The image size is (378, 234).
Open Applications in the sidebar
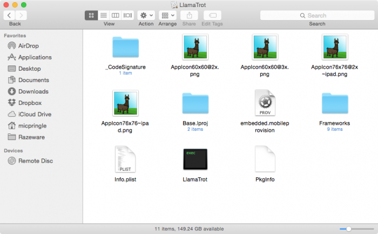point(30,57)
